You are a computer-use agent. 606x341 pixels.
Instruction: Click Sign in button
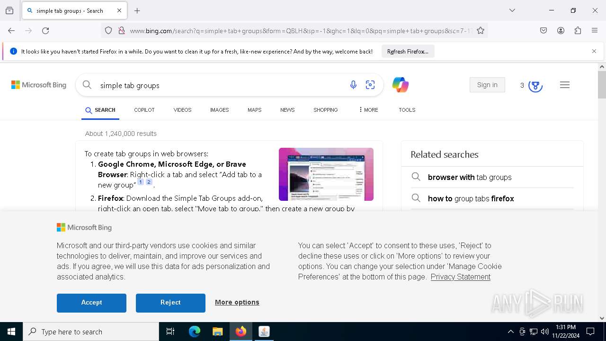(x=487, y=85)
